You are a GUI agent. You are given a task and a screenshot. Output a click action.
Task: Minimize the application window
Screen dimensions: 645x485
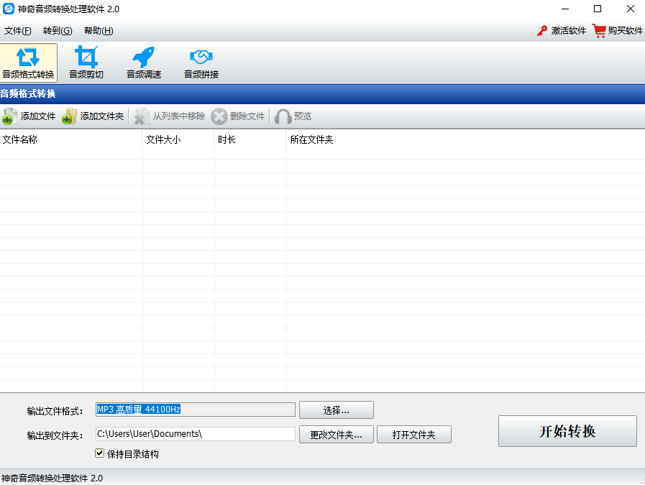565,9
